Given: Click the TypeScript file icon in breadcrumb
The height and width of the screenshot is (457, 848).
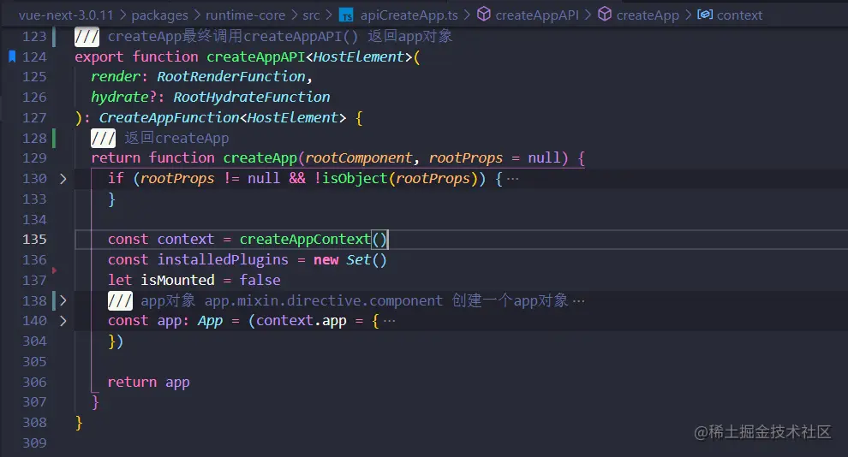Looking at the screenshot, I should point(346,15).
